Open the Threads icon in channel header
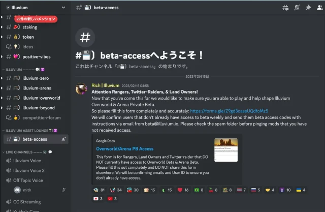The height and width of the screenshot is (212, 325). (285, 8)
